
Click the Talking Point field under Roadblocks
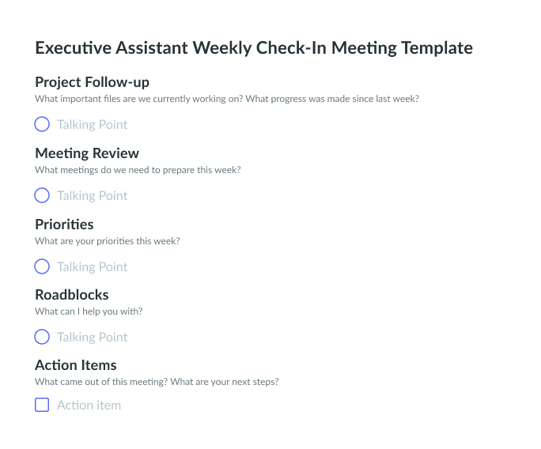tap(92, 337)
